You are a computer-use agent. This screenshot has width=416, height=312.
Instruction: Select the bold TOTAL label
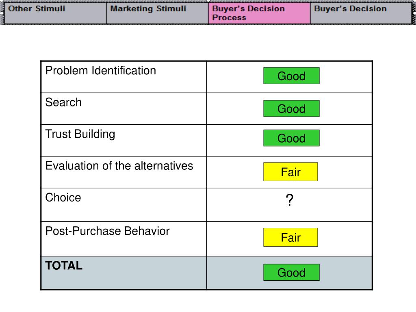[64, 266]
